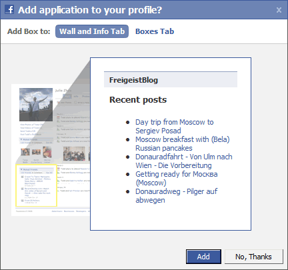This screenshot has width=288, height=270.
Task: Click the profile photo in preview thumbnail
Action: click(x=36, y=105)
